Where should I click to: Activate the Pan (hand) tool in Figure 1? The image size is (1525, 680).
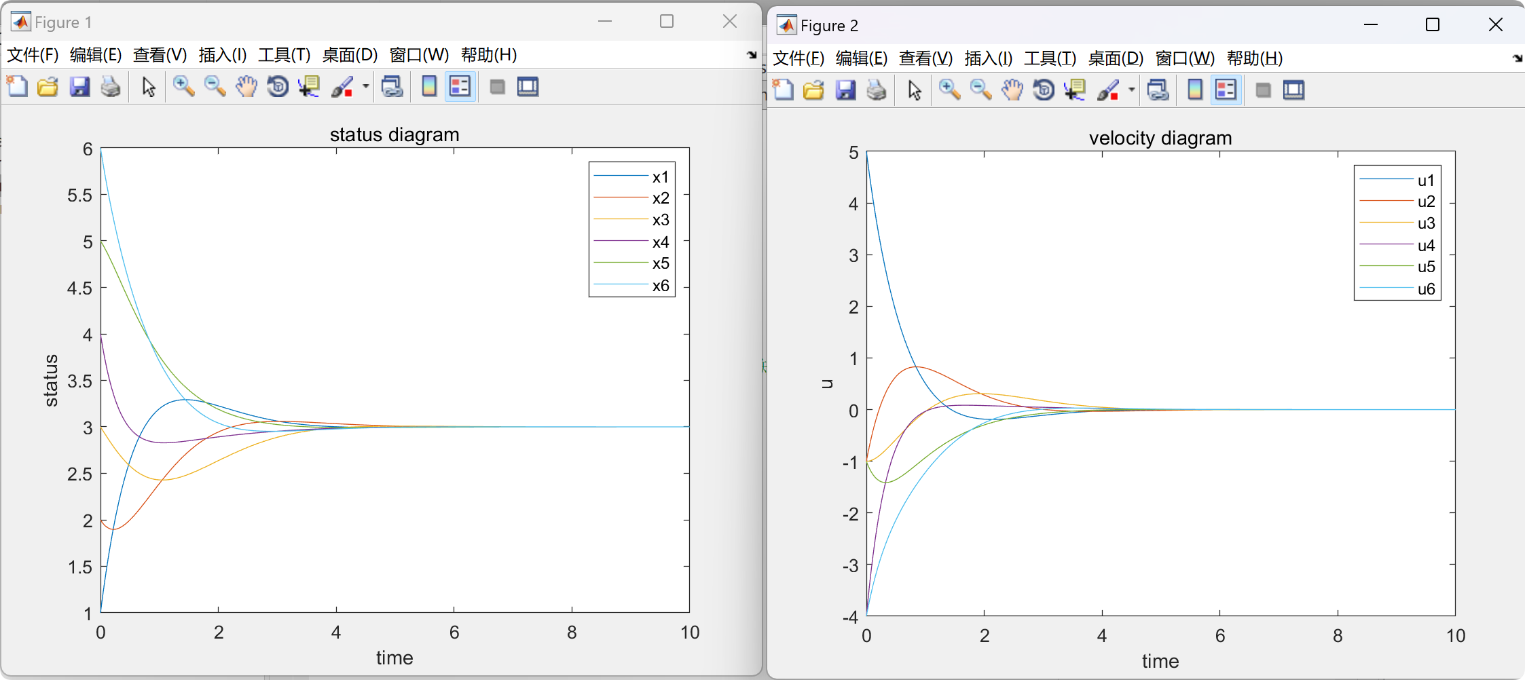pyautogui.click(x=246, y=87)
